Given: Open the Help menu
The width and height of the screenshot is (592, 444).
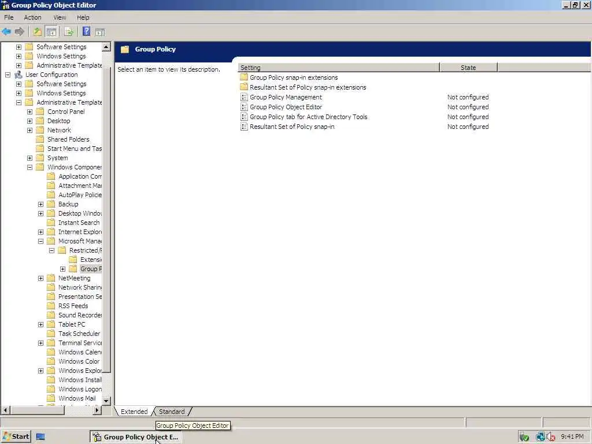Looking at the screenshot, I should pyautogui.click(x=83, y=17).
